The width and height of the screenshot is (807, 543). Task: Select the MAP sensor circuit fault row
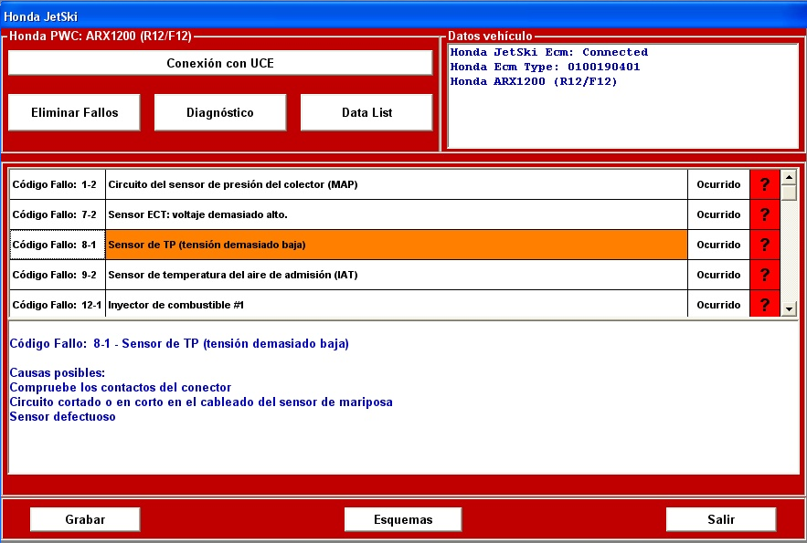(x=396, y=184)
